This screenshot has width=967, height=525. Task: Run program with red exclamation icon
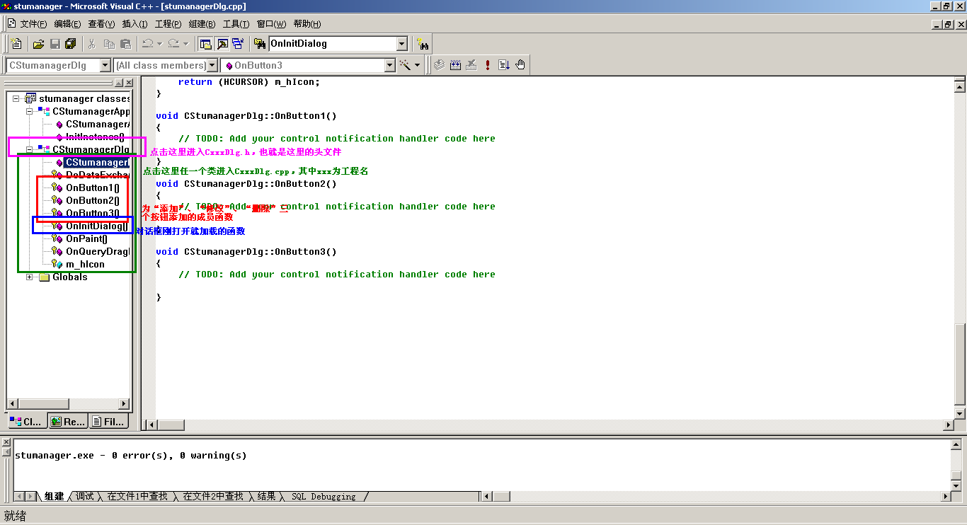coord(487,65)
